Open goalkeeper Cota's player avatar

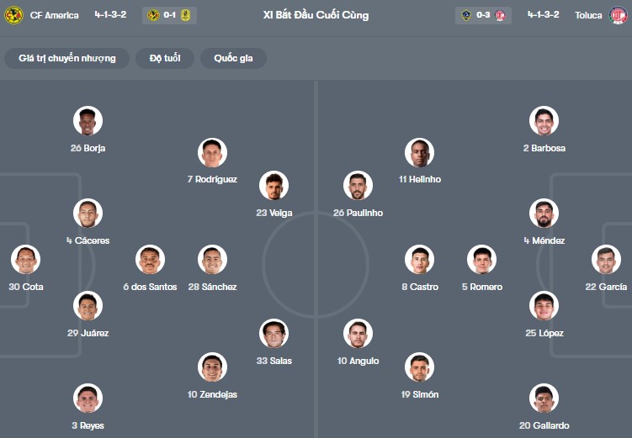(x=25, y=260)
